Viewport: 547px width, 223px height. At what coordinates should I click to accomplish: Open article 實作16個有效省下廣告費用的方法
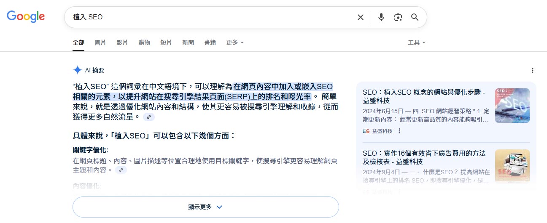point(423,157)
